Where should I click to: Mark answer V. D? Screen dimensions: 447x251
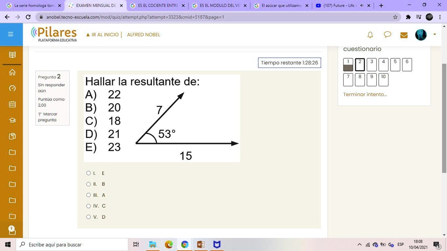coord(88,217)
